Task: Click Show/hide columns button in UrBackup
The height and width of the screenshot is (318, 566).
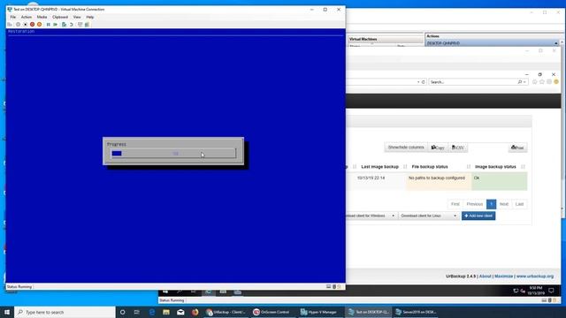Action: coord(406,148)
